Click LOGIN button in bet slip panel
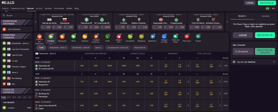278x112 pixels. (243, 35)
